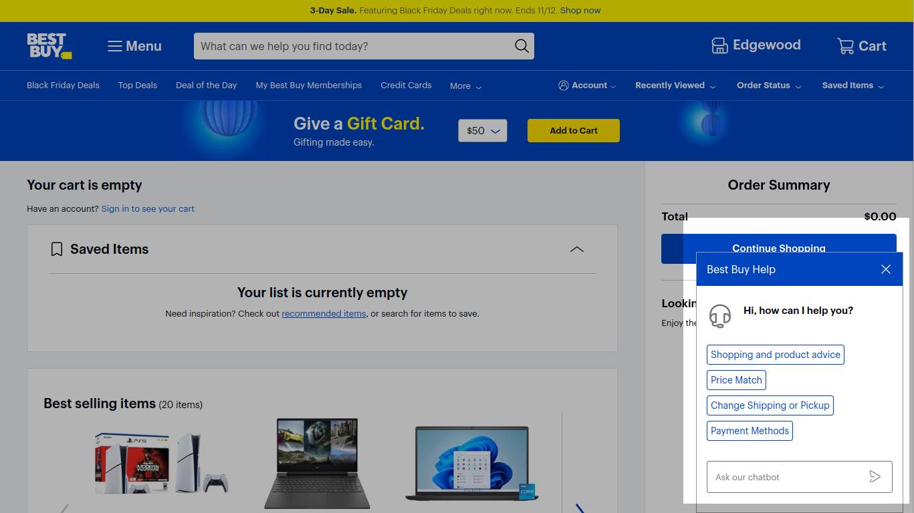Select Shopping and product advice option
The height and width of the screenshot is (513, 914).
[x=776, y=355]
